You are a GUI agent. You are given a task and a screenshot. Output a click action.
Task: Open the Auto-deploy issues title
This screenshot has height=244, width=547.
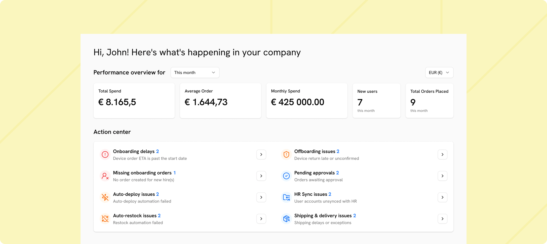(x=134, y=194)
